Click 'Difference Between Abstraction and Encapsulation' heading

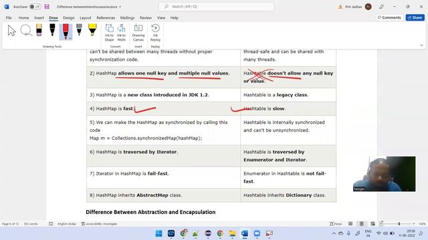(x=150, y=212)
